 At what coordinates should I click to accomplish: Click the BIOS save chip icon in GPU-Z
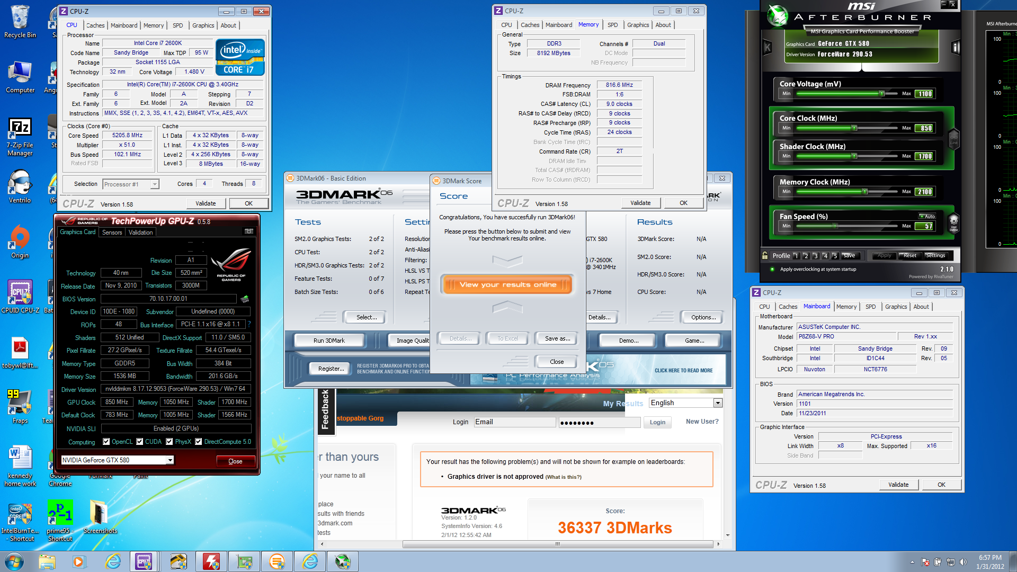(x=245, y=299)
